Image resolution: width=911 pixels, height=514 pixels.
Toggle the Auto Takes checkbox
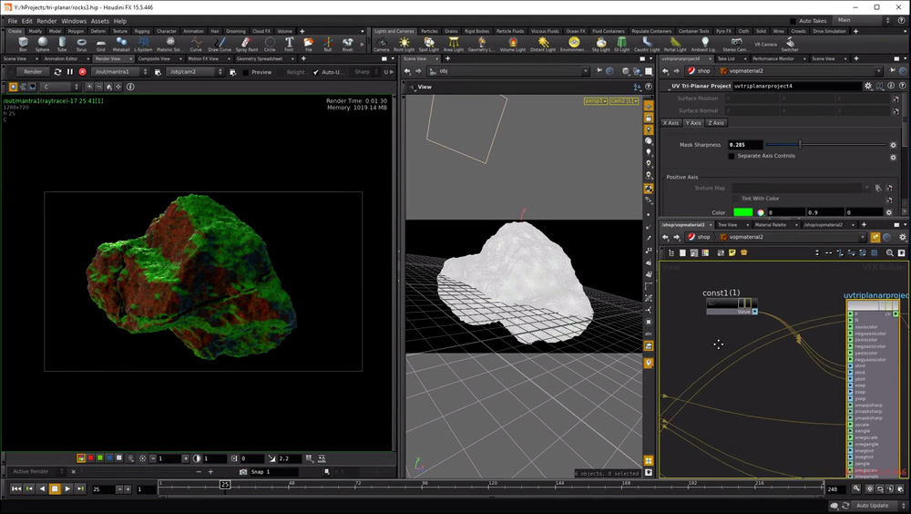click(x=793, y=21)
